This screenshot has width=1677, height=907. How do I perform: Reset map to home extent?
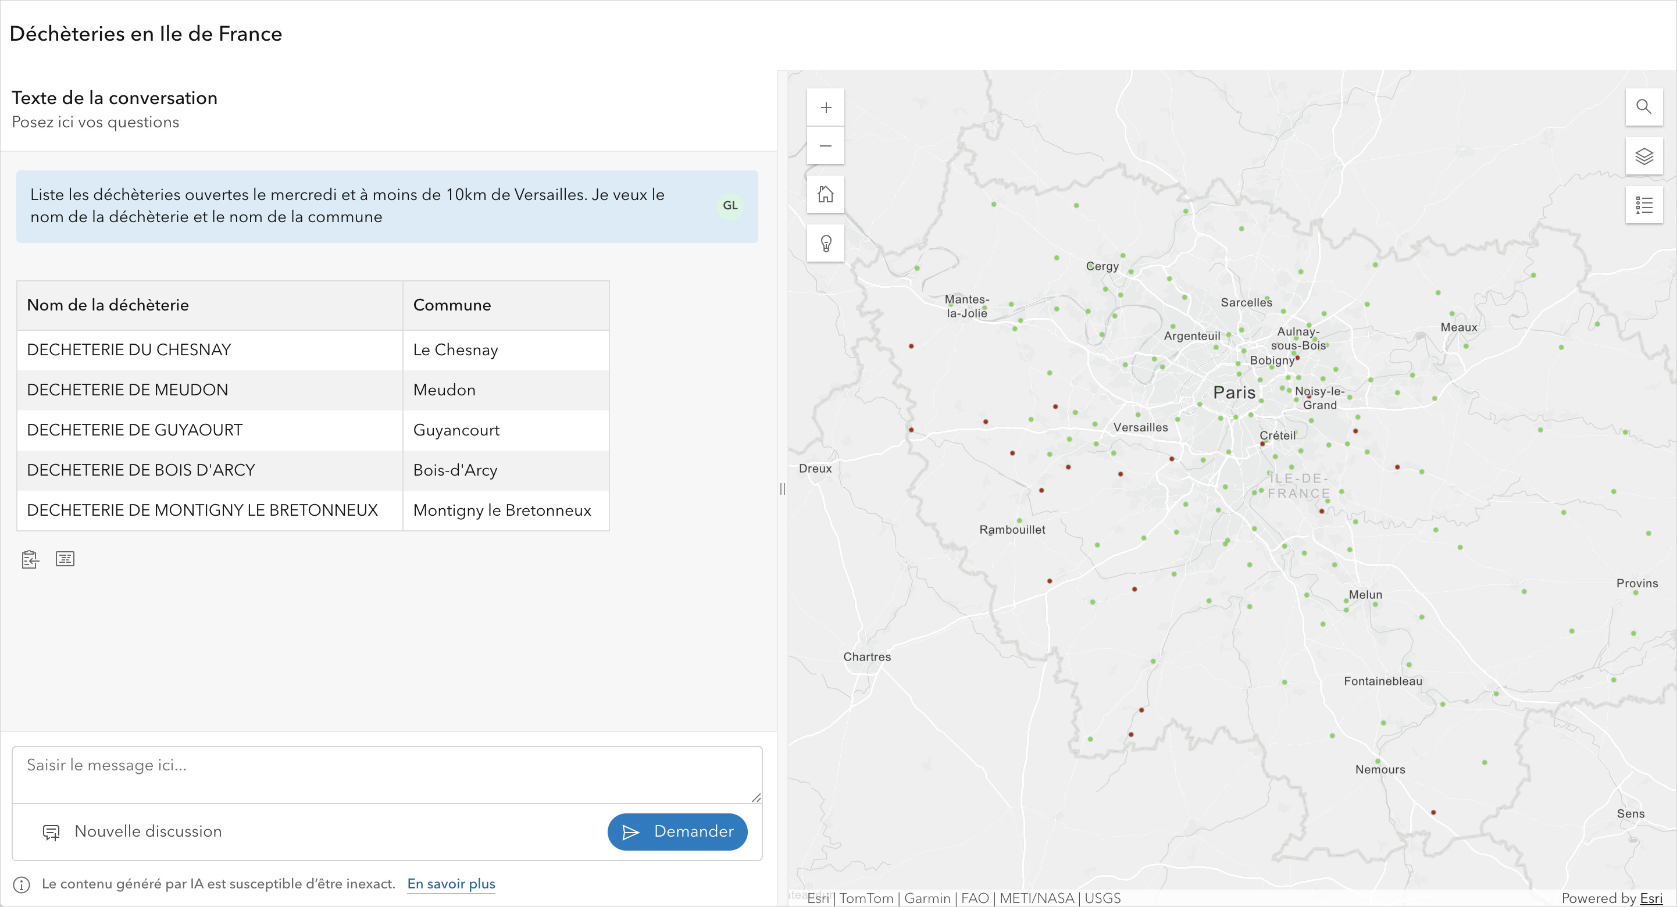pyautogui.click(x=826, y=194)
